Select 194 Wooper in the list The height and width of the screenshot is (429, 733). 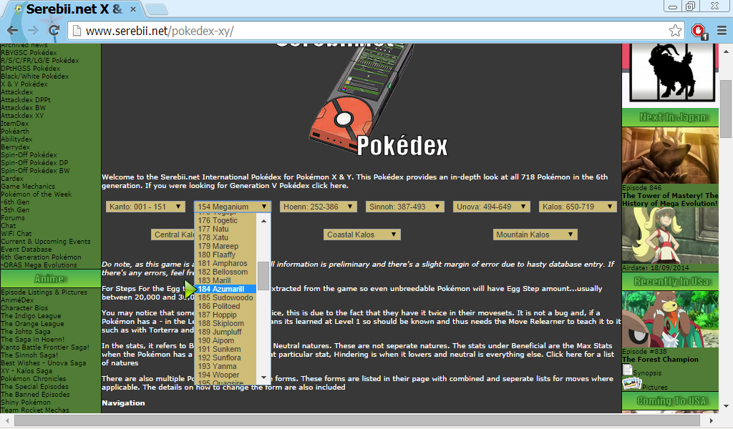[225, 375]
